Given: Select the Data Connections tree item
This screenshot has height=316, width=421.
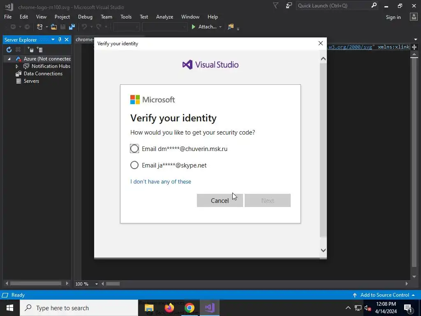Looking at the screenshot, I should (43, 73).
